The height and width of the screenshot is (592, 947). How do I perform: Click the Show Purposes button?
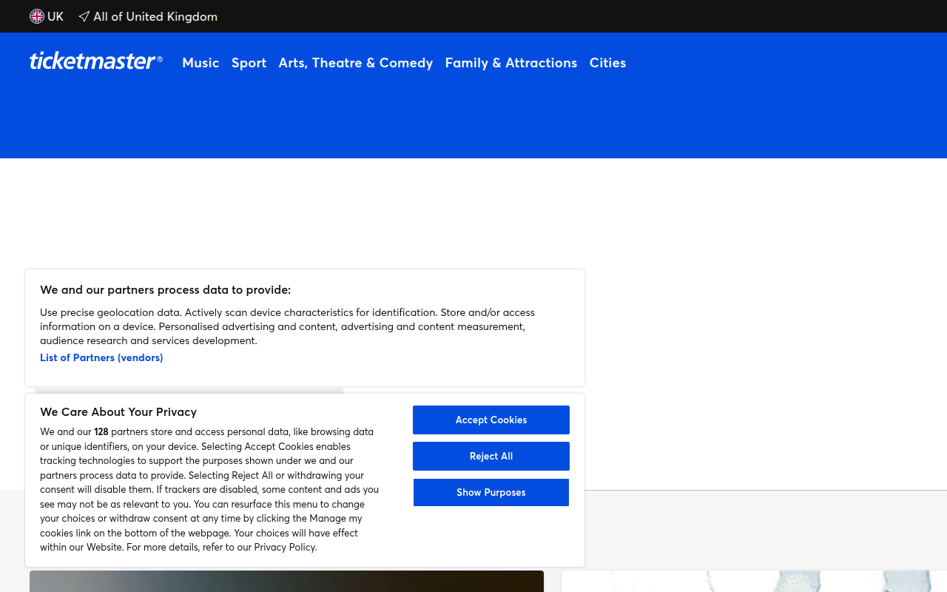(x=491, y=492)
